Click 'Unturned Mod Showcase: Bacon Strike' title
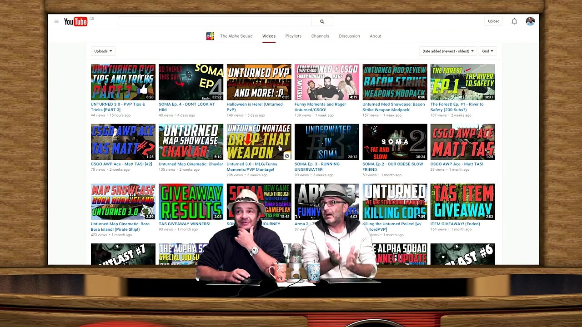Viewport: 582px width, 327px height. (394, 107)
